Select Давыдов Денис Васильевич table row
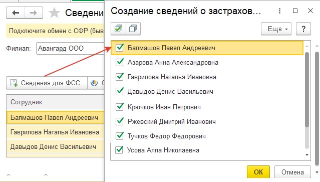320x182 pixels. pos(55,147)
